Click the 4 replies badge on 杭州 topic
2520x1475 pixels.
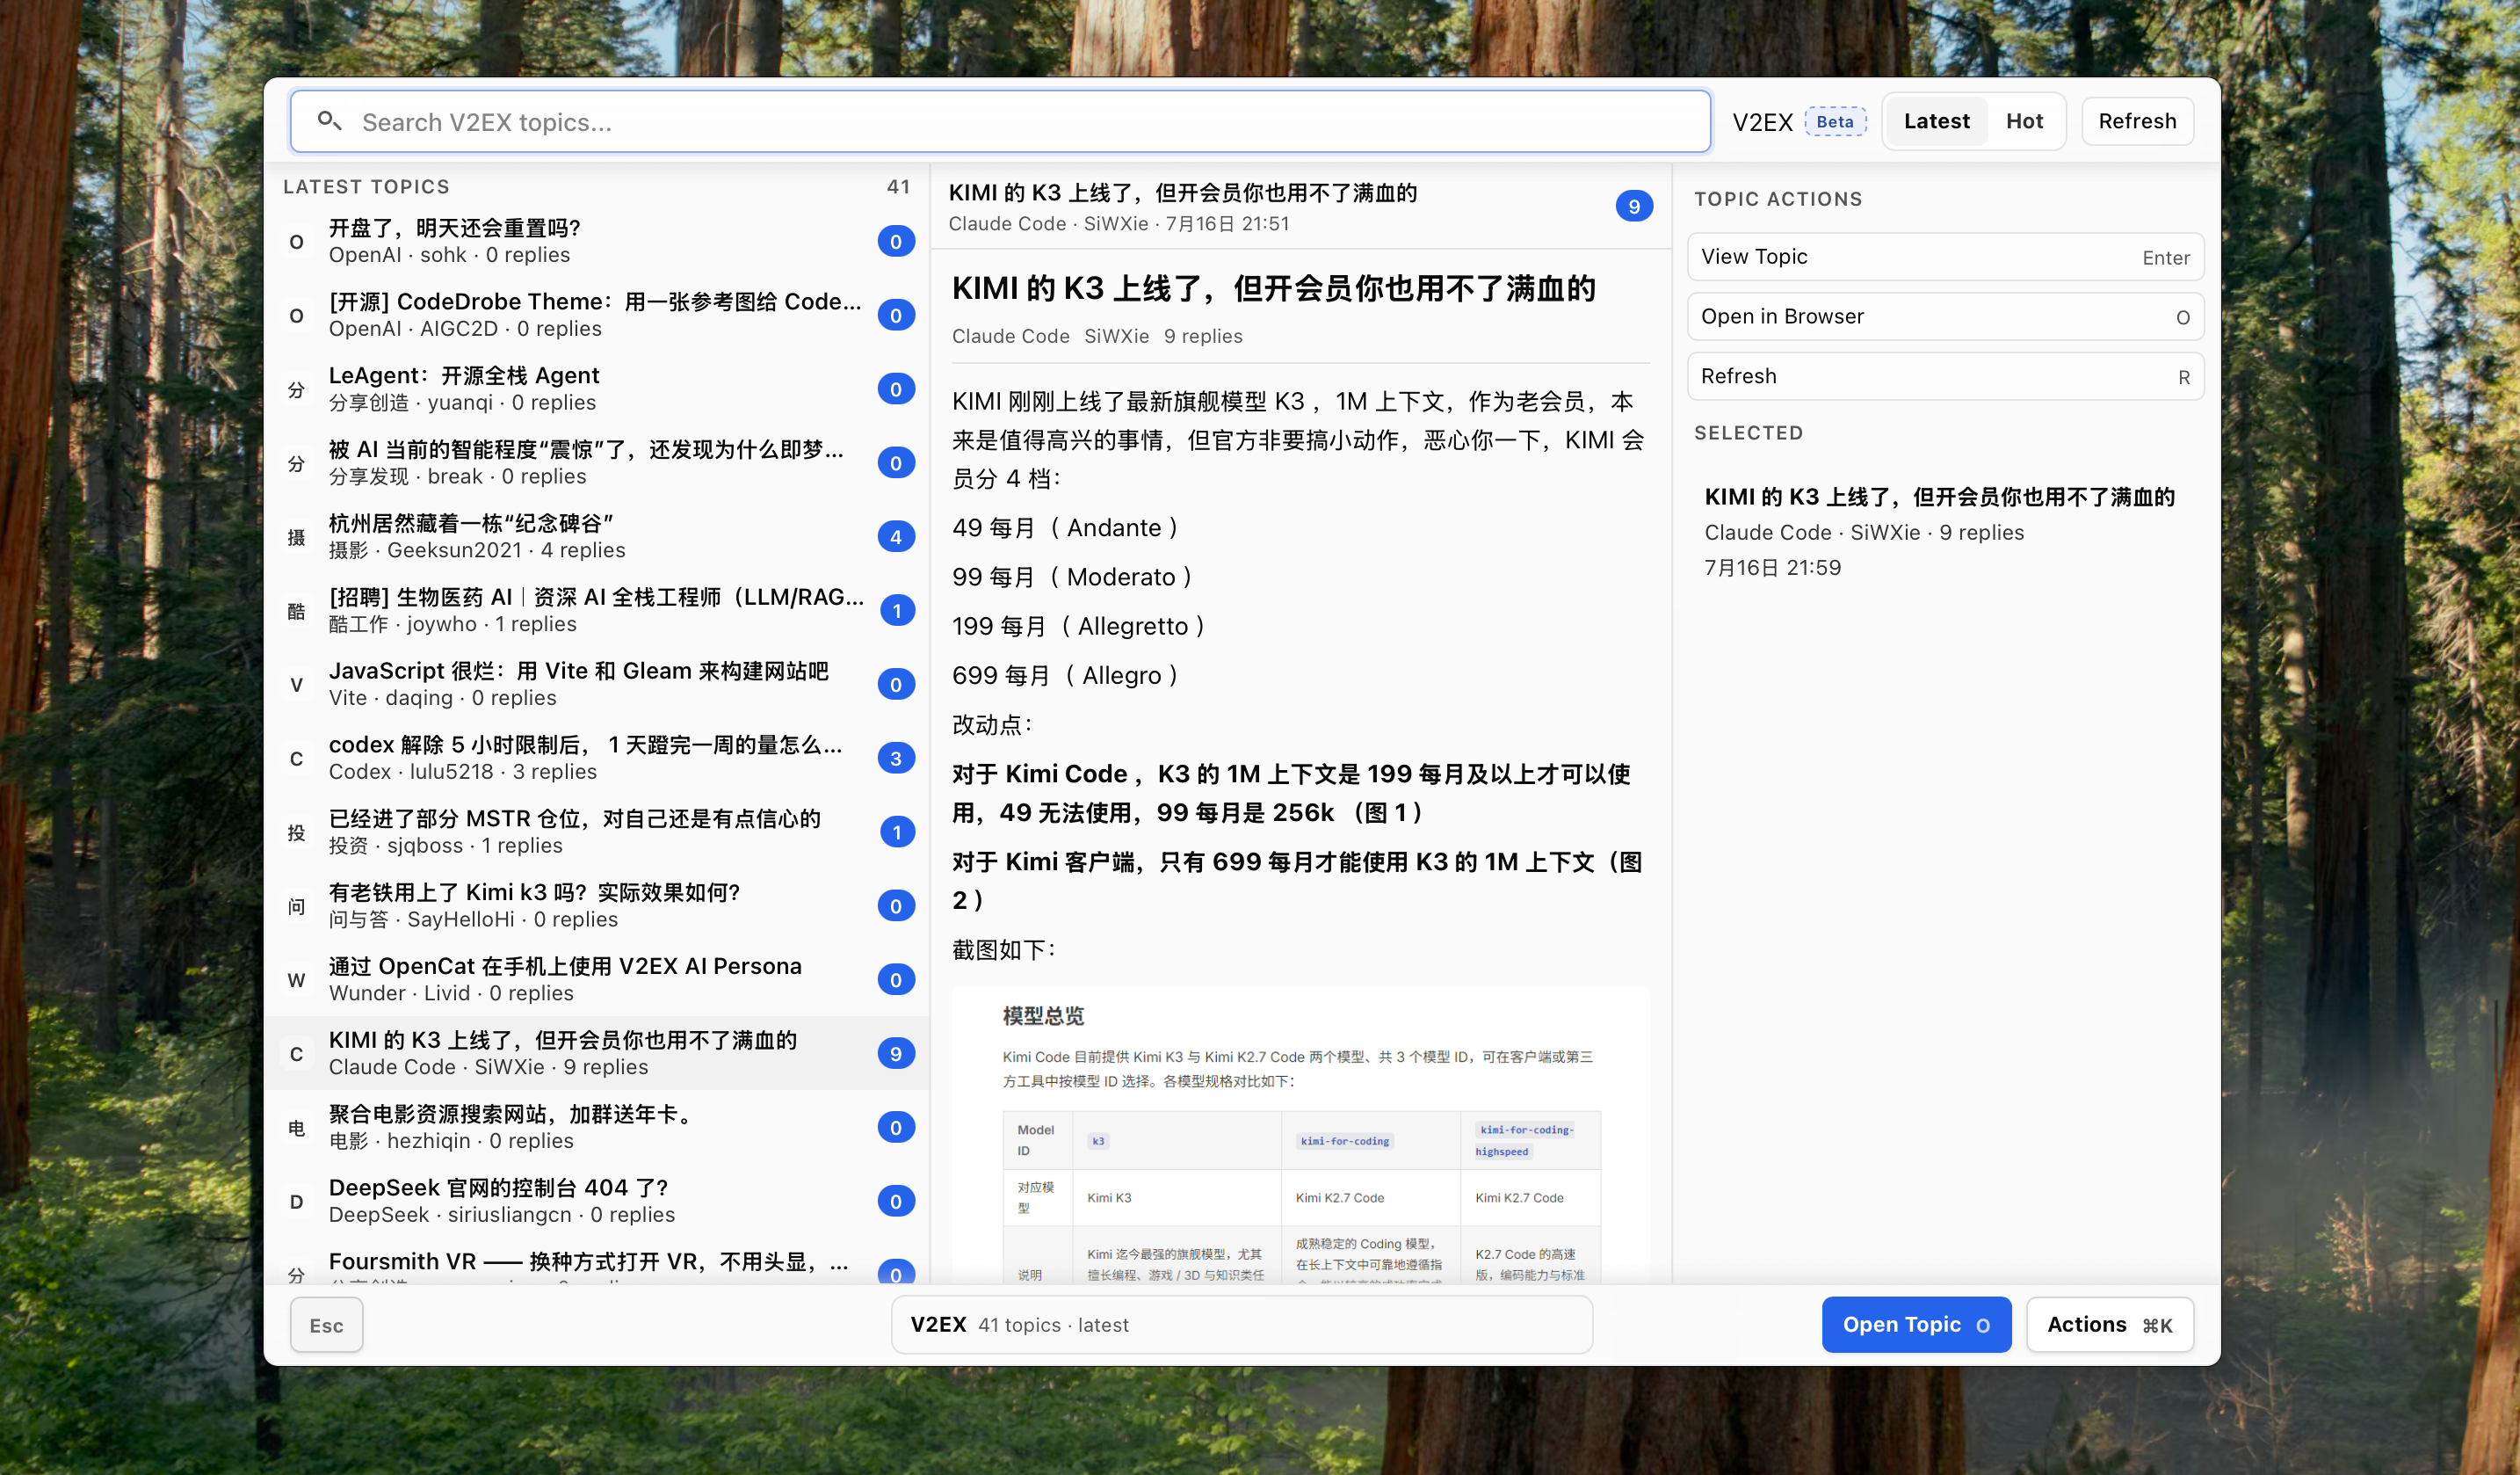(896, 537)
